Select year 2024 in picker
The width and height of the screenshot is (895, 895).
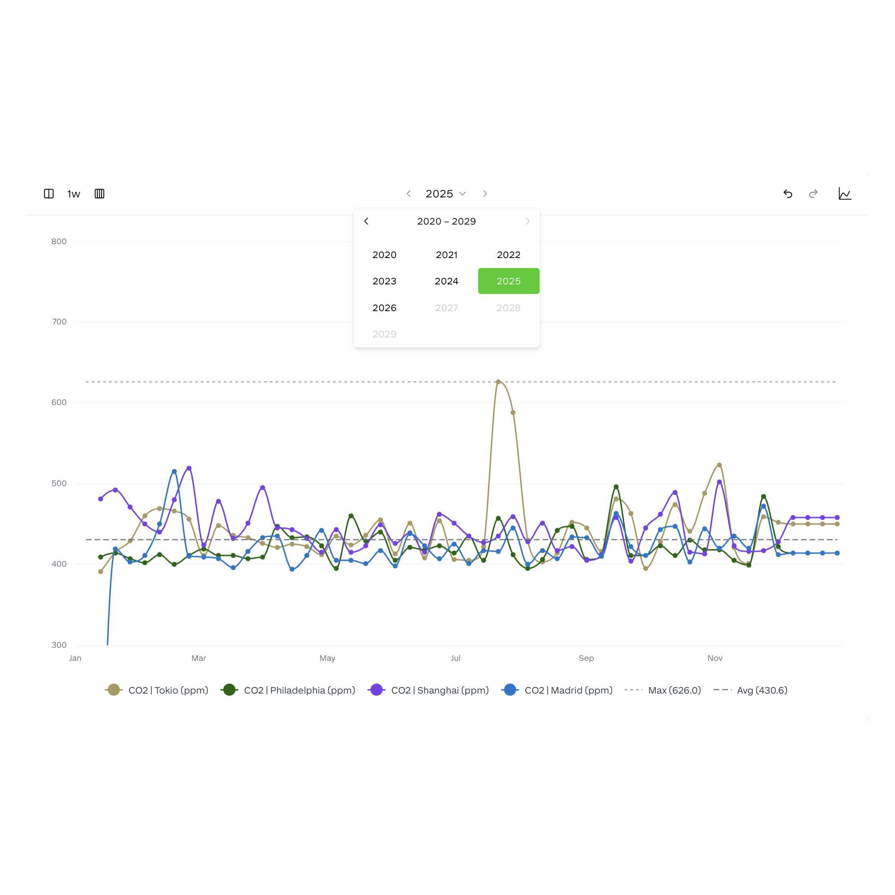click(x=446, y=281)
